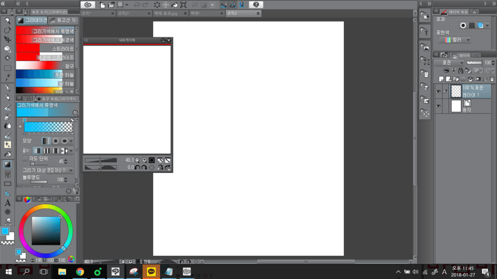Choose linear gradient shape option
Image resolution: width=497 pixels, height=279 pixels.
[46, 141]
